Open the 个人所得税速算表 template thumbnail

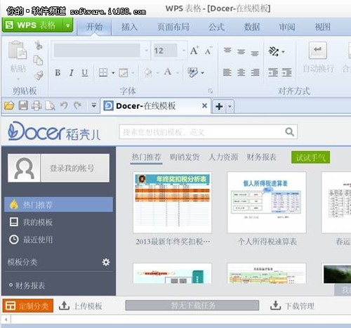tap(267, 202)
